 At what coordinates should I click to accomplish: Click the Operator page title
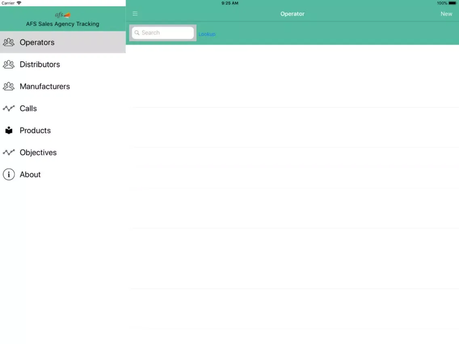[293, 14]
